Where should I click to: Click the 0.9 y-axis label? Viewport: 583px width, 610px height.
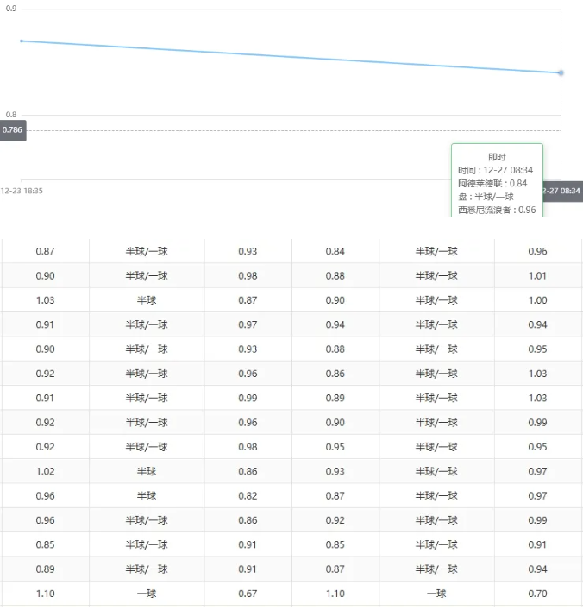pyautogui.click(x=11, y=9)
